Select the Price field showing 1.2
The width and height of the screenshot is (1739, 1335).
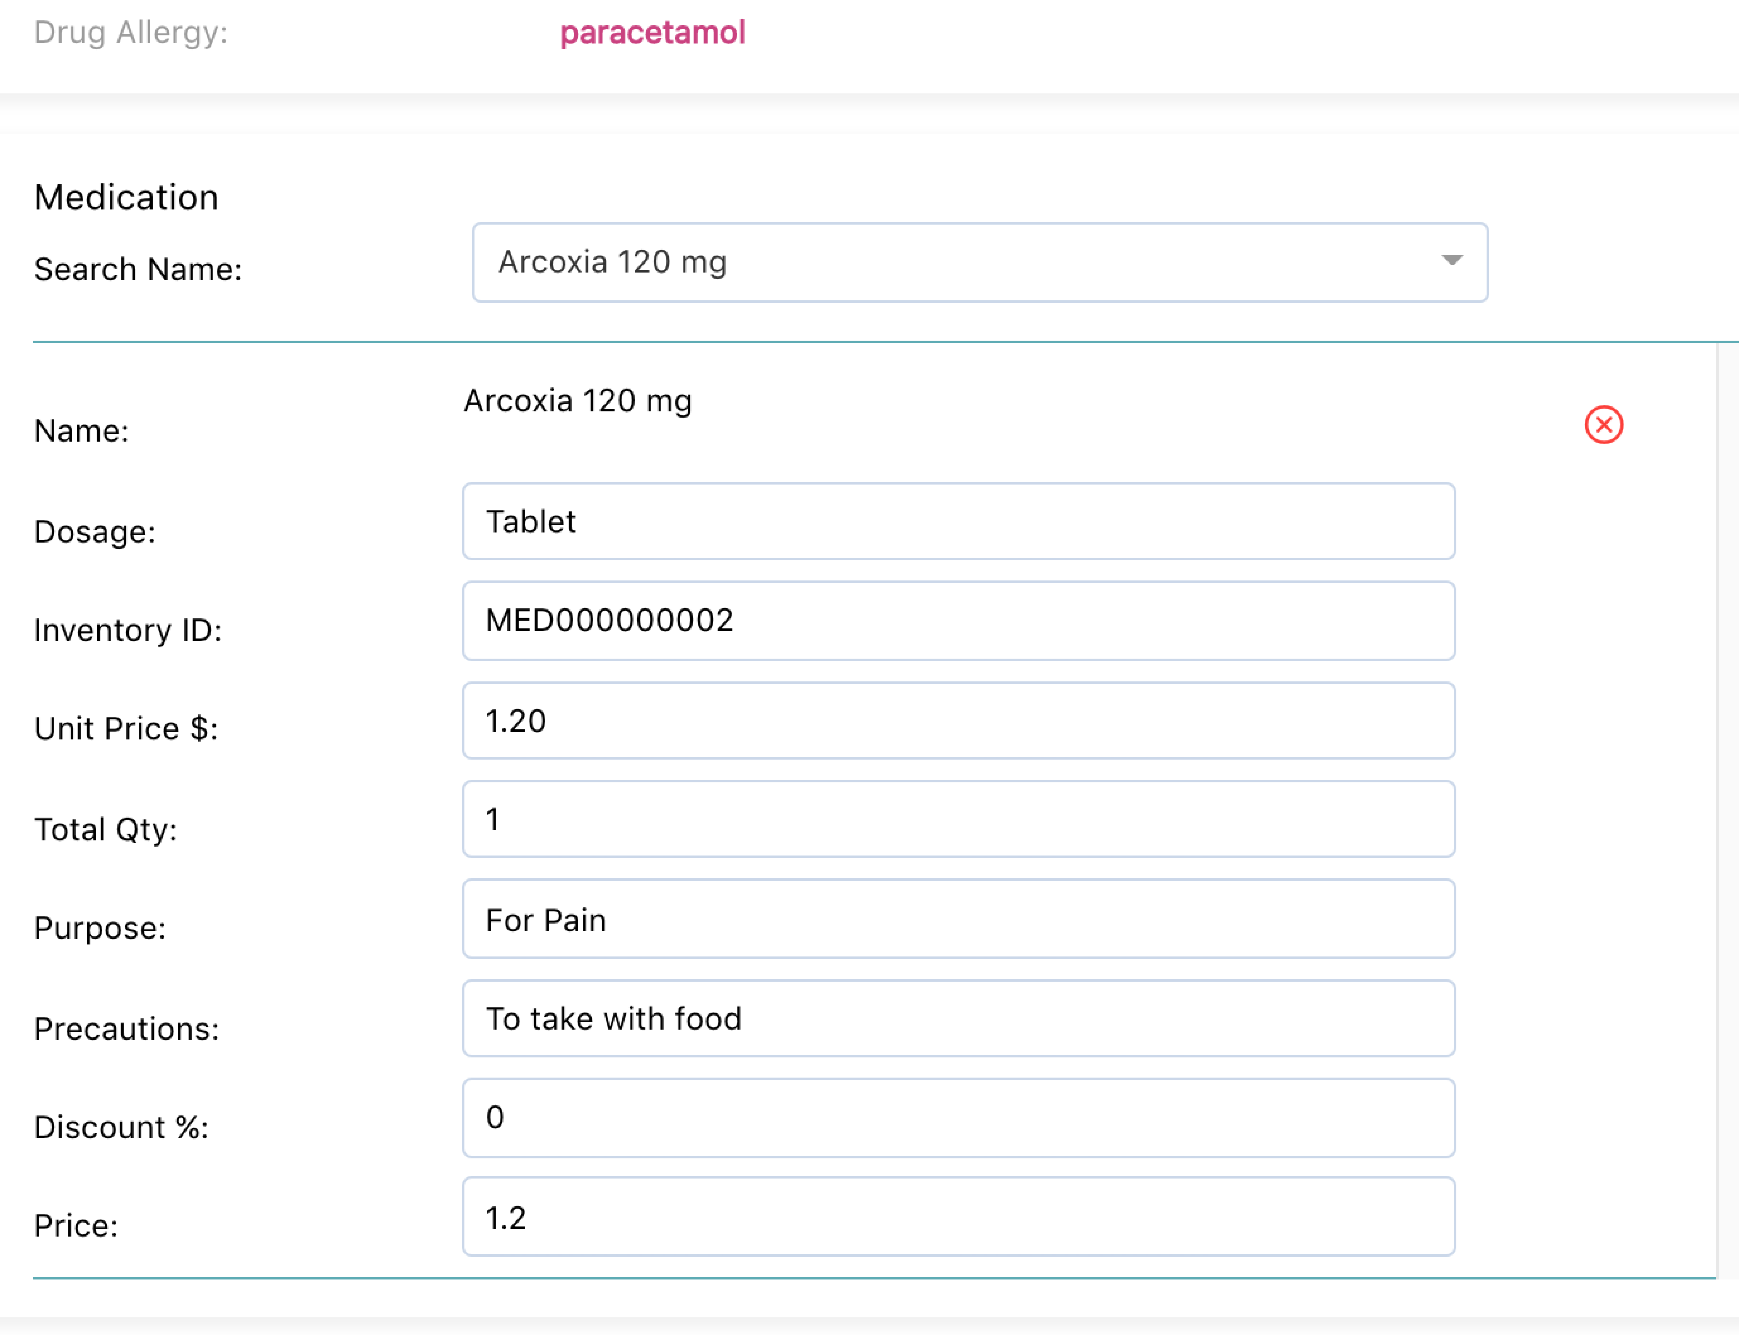959,1216
